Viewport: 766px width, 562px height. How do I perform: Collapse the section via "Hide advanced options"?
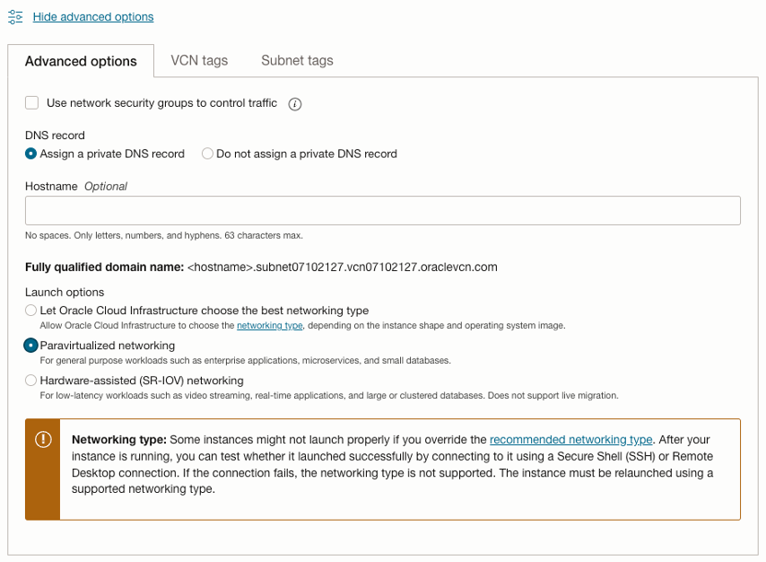coord(92,16)
